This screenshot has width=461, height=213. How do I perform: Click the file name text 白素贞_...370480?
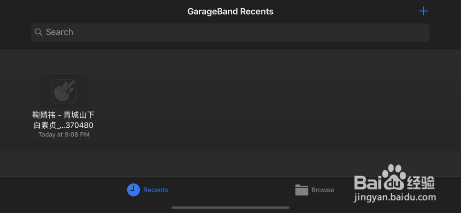pos(64,125)
